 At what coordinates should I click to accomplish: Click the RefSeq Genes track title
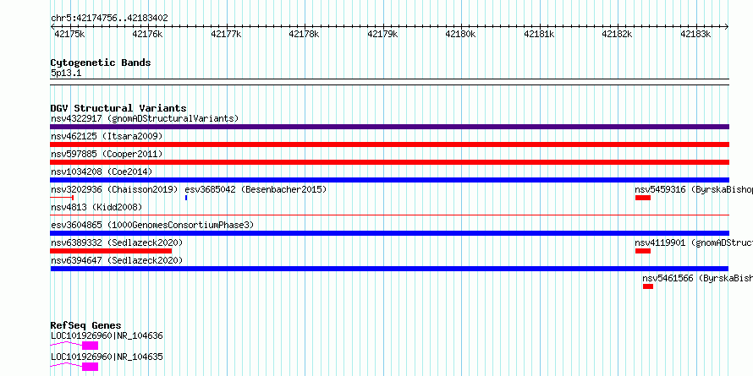click(85, 326)
